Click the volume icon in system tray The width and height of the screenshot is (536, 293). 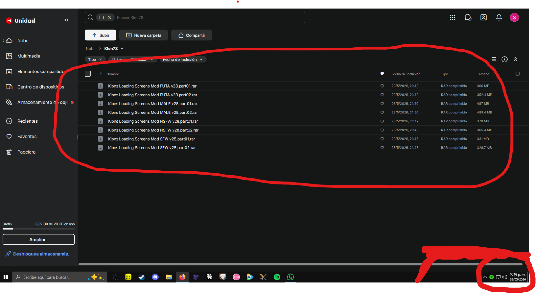(x=505, y=277)
